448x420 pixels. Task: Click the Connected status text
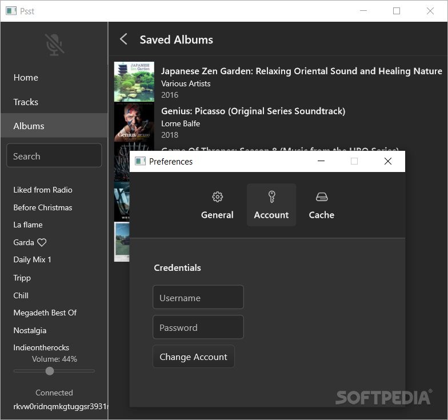(x=54, y=393)
